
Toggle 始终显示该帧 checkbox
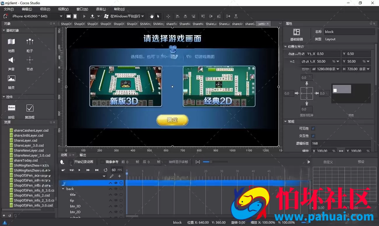pos(166,162)
